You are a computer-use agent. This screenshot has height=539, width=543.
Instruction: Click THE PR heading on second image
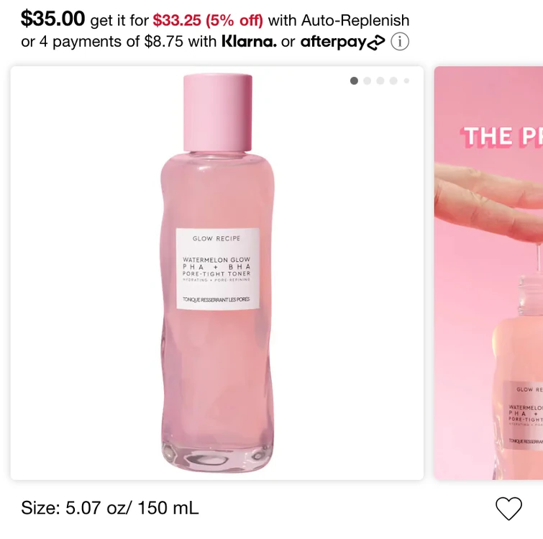(501, 136)
